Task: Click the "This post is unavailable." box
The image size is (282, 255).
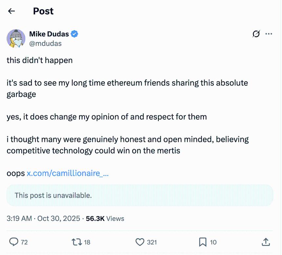Action: (x=140, y=195)
